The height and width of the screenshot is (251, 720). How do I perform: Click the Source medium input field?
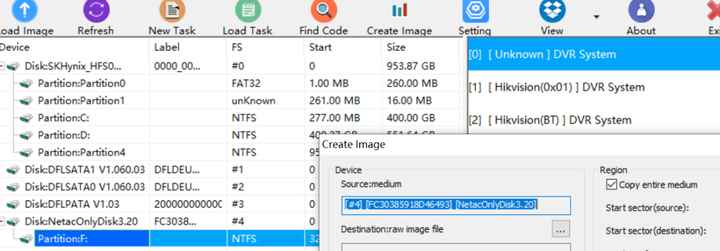click(456, 205)
